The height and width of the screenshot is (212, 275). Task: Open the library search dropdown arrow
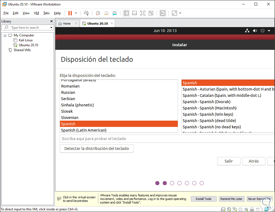[51, 28]
